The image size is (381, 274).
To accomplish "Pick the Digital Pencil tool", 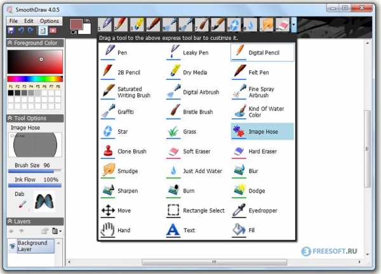I will (262, 53).
